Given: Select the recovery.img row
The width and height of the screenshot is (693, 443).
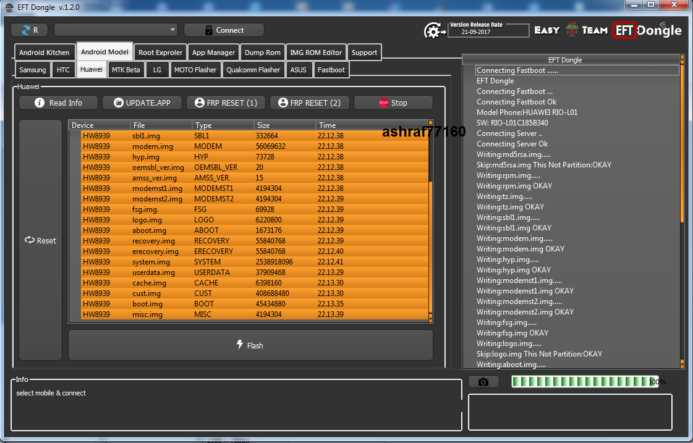Looking at the screenshot, I should coord(255,241).
